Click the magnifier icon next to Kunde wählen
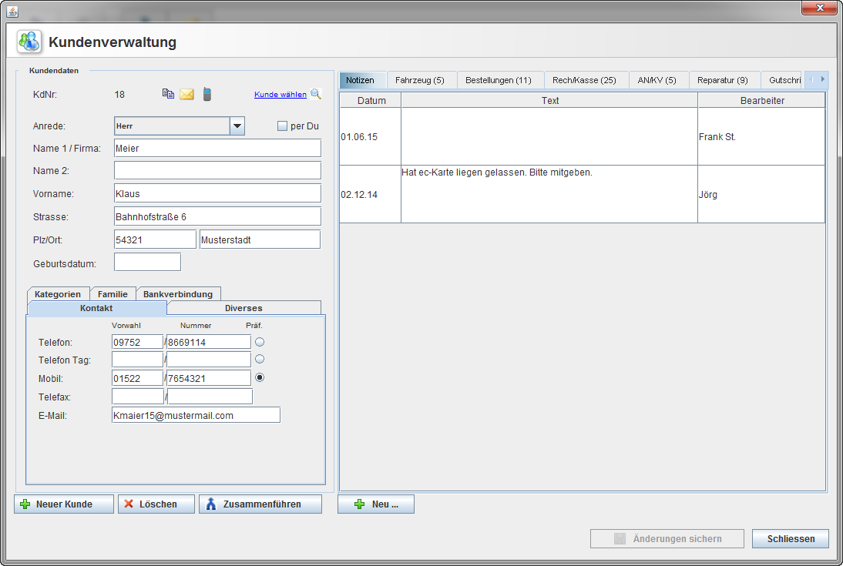This screenshot has width=843, height=566. tap(315, 95)
